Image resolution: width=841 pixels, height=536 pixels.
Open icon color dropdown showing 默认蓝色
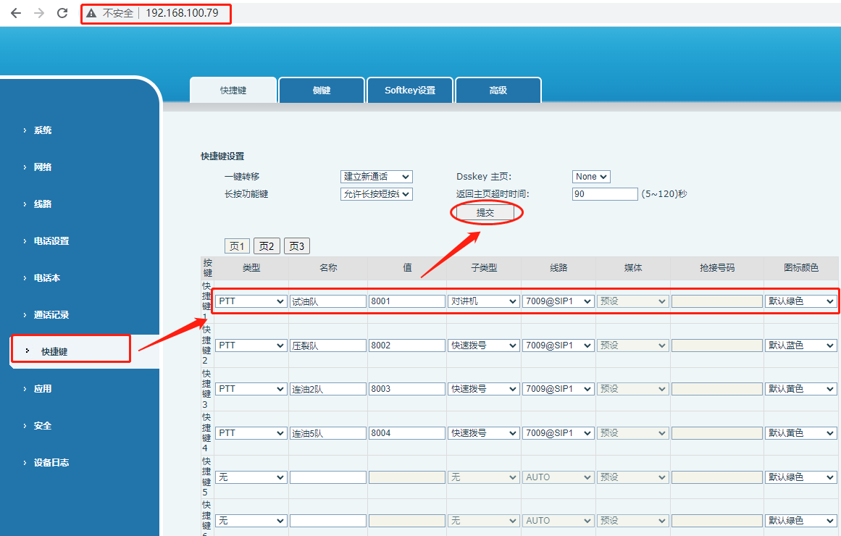pyautogui.click(x=800, y=346)
